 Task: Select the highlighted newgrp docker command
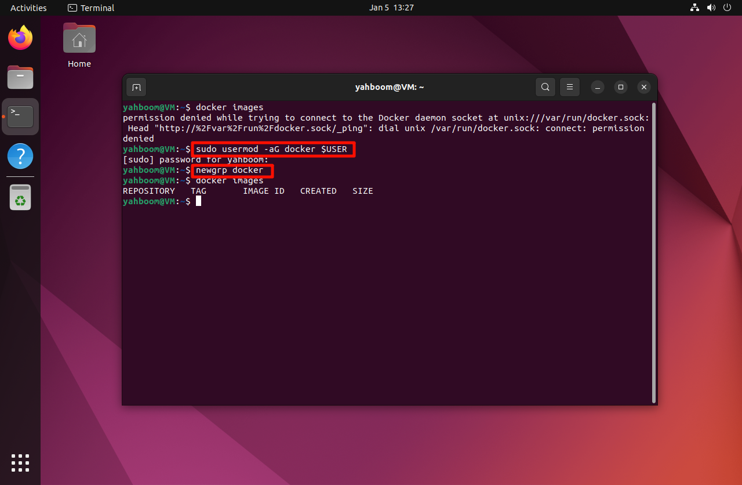(231, 170)
